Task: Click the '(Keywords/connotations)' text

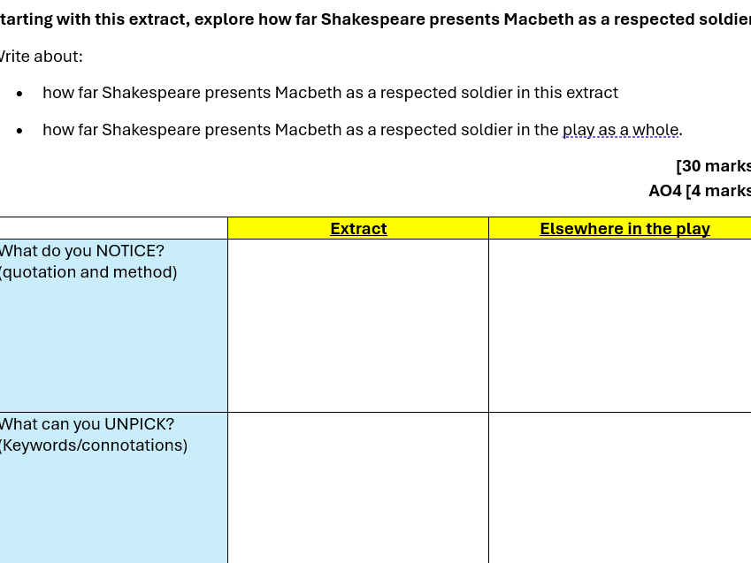Action: [94, 445]
